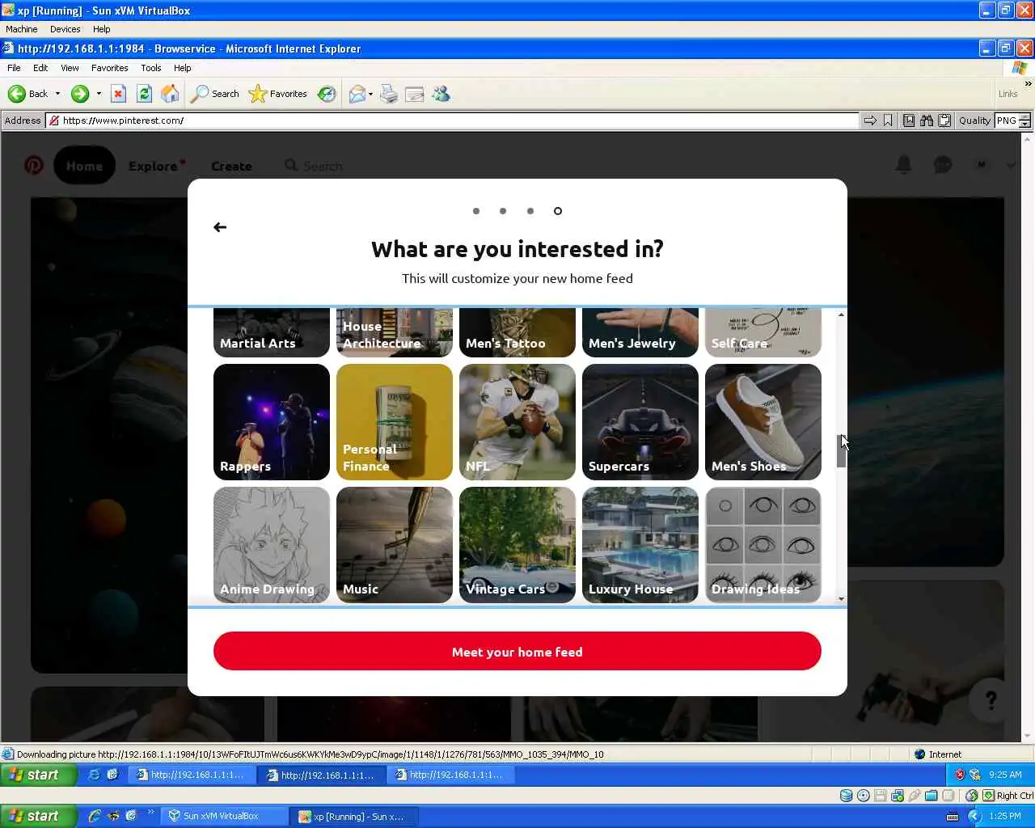Screen dimensions: 1035x828
Task: Click the Pinterest Explore tab
Action: click(154, 166)
